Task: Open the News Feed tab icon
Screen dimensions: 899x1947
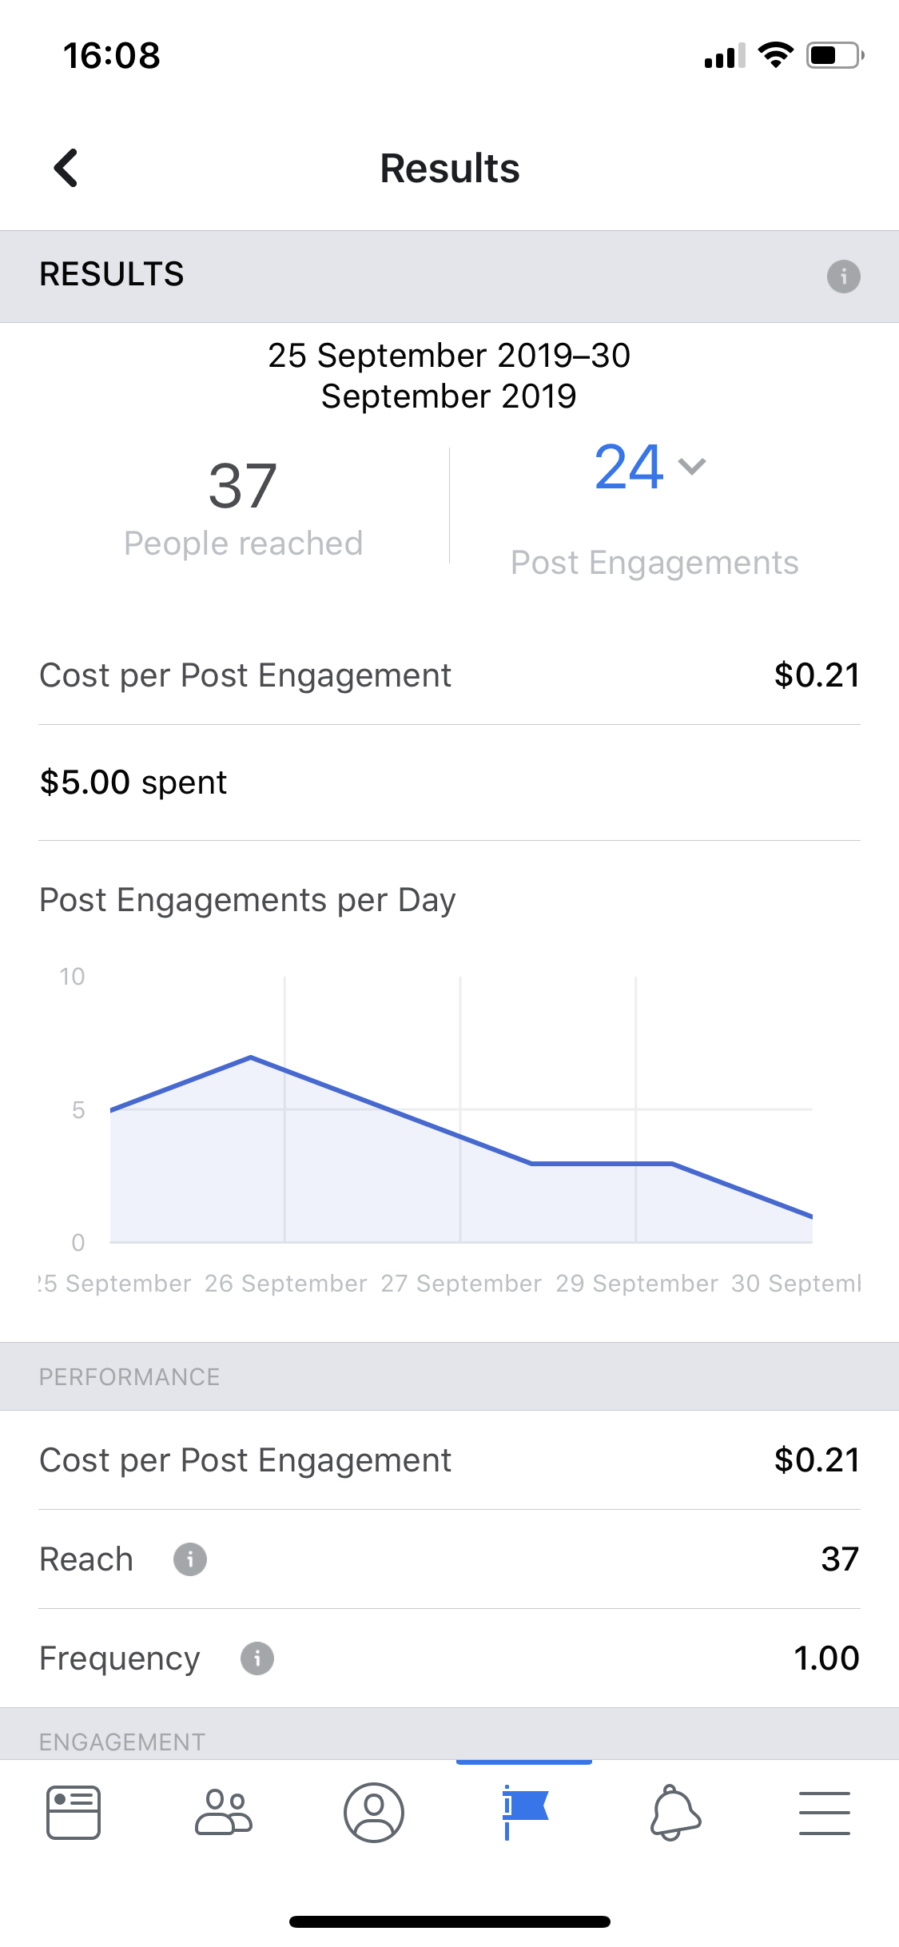Action: pyautogui.click(x=74, y=1813)
